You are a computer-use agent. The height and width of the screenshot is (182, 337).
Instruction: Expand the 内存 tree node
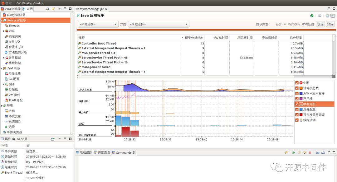pyautogui.click(x=3, y=31)
